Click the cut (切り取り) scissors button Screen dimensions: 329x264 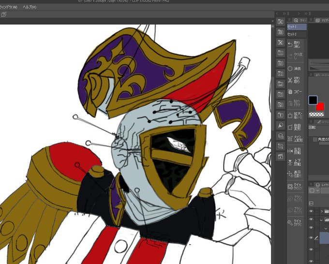pos(295,80)
